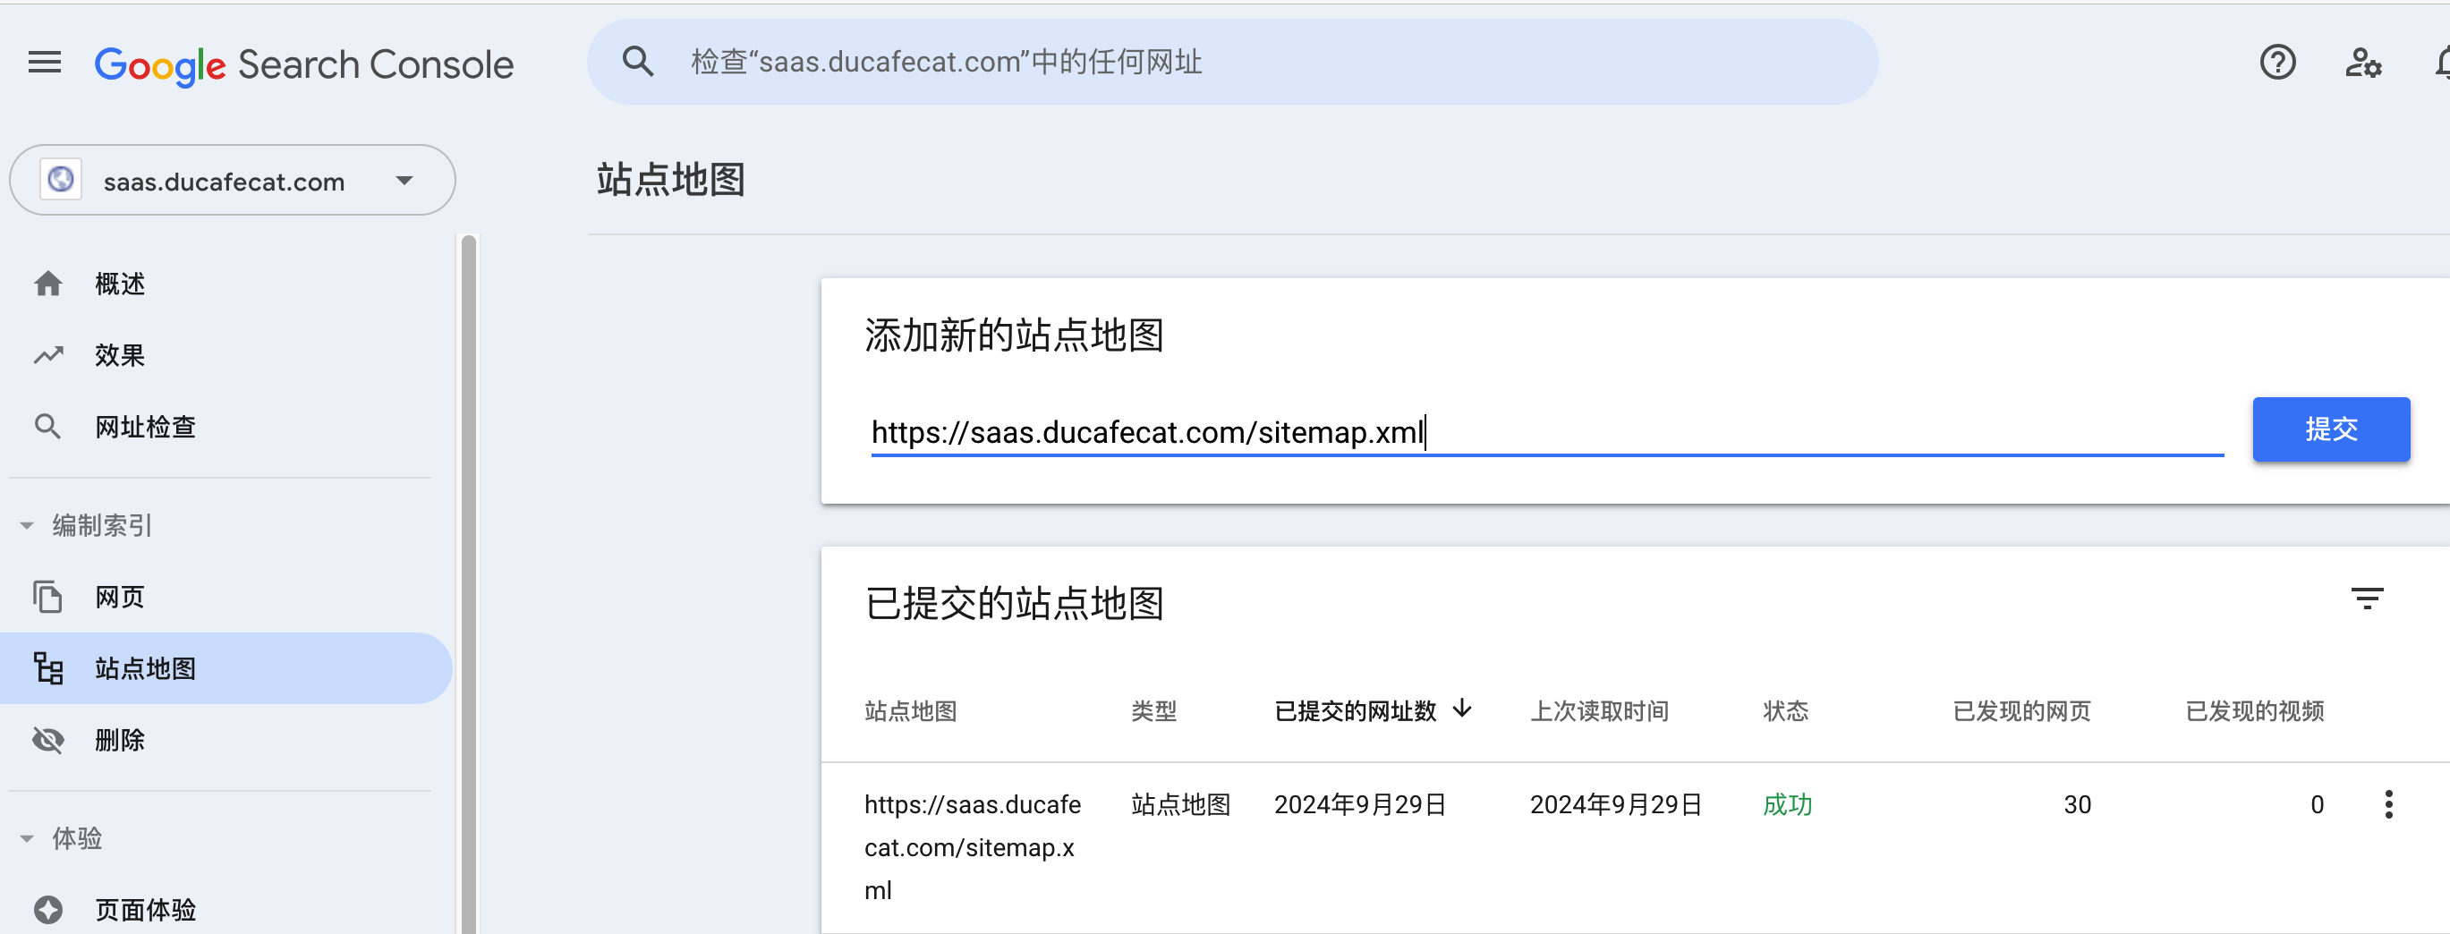Open the filter icon for submitted sitemaps

[2368, 599]
